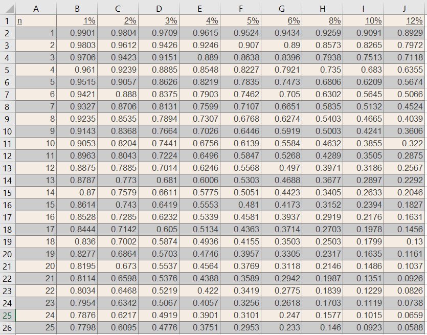Click the 12% header cell
Viewport: 427px width, 335px height.
click(x=404, y=21)
